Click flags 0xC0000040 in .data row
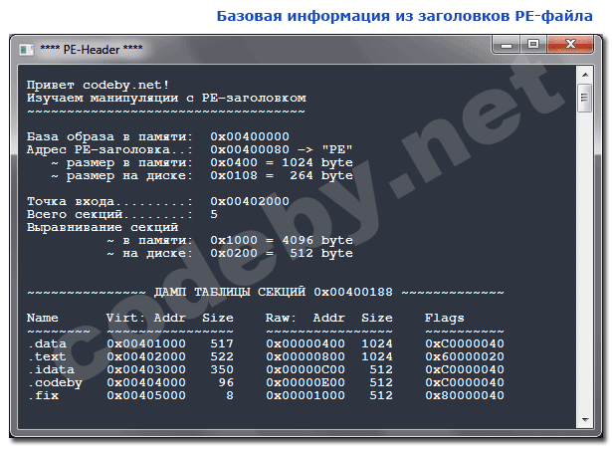This screenshot has width=612, height=450. (x=465, y=343)
